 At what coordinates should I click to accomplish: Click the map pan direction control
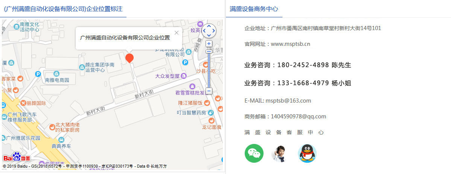(x=209, y=30)
